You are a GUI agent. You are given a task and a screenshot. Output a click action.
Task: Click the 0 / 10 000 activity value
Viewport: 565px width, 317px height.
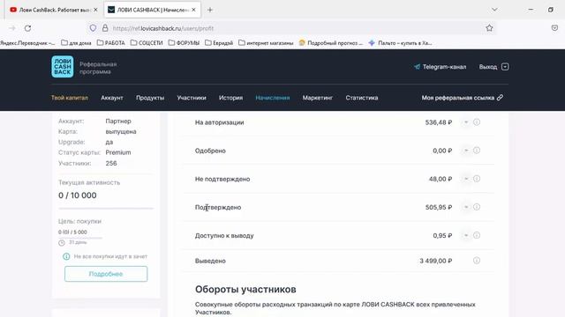pyautogui.click(x=77, y=195)
